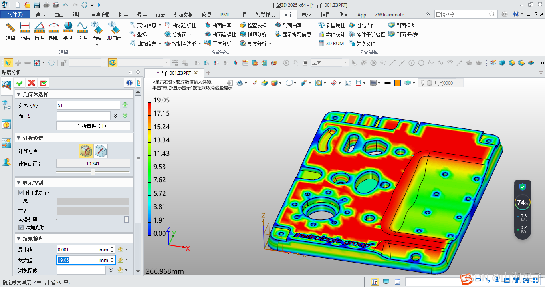Image resolution: width=545 pixels, height=287 pixels.
Task: Open 关联文件 associated files
Action: click(362, 44)
